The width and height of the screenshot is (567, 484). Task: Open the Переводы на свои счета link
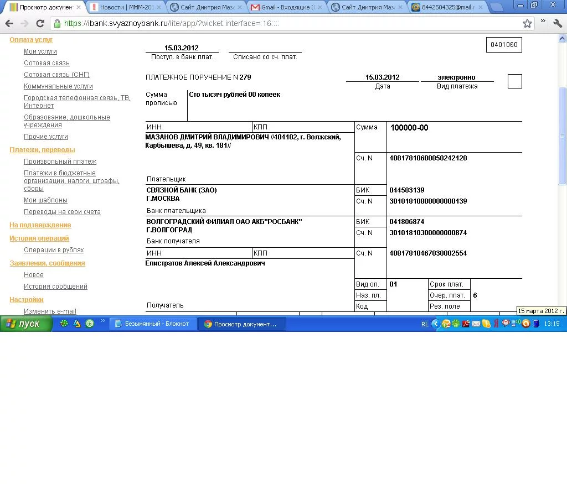coord(62,212)
